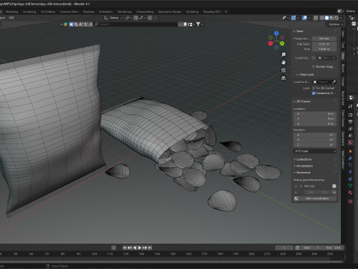This screenshot has width=358, height=269.
Task: Toggle snapping magnet in header
Action: tap(136, 18)
